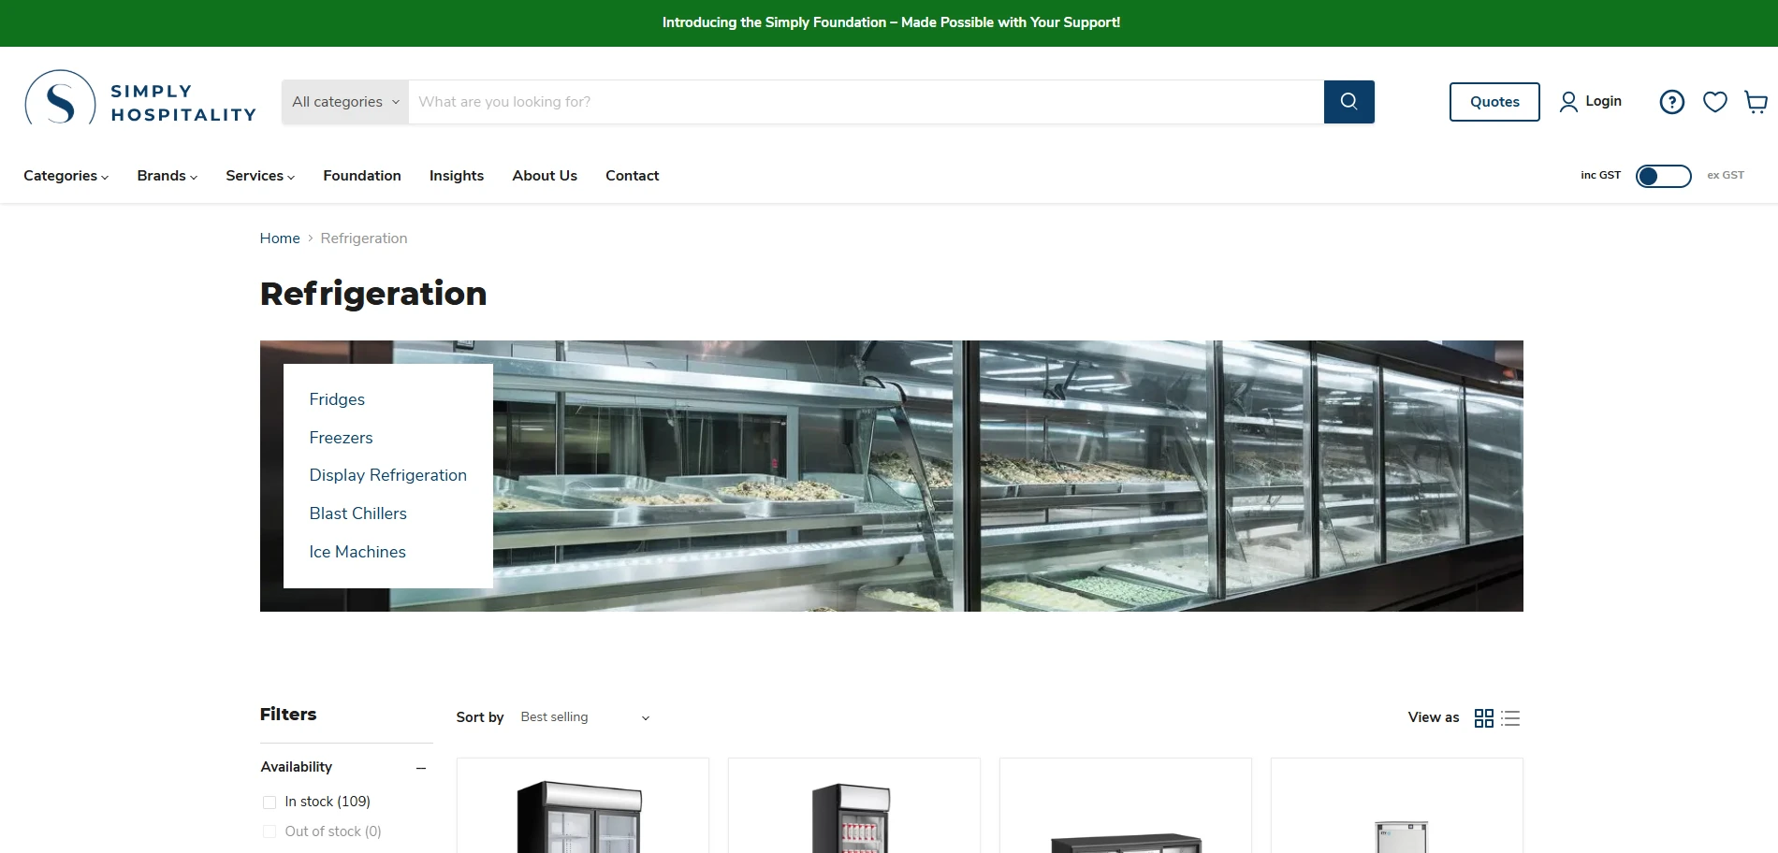Open the Sort by Best selling dropdown
The height and width of the screenshot is (853, 1778).
pos(583,717)
